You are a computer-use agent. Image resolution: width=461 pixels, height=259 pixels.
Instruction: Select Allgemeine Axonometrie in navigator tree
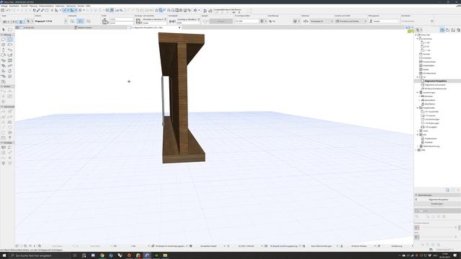[435, 85]
